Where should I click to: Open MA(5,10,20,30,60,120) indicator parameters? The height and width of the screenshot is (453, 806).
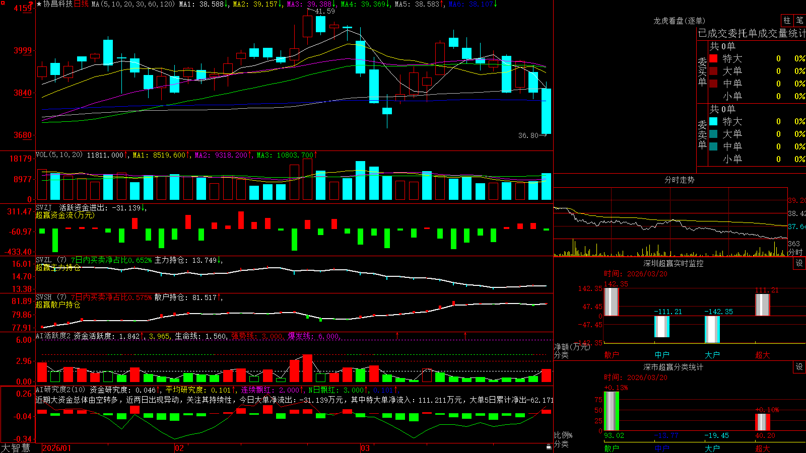[x=133, y=4]
